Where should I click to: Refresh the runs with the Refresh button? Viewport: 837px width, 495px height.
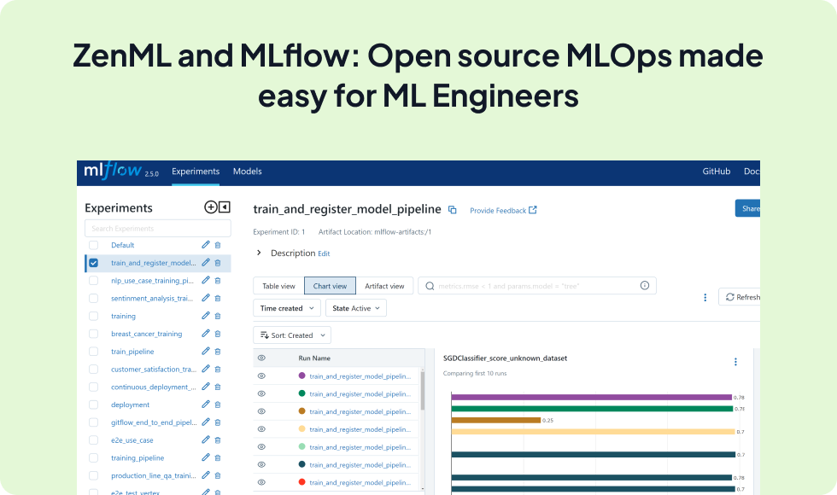click(741, 296)
